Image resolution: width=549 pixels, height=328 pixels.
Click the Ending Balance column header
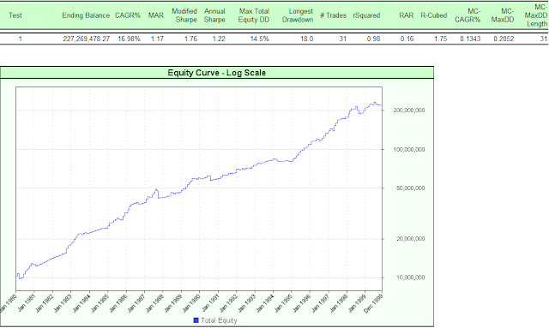click(x=86, y=15)
